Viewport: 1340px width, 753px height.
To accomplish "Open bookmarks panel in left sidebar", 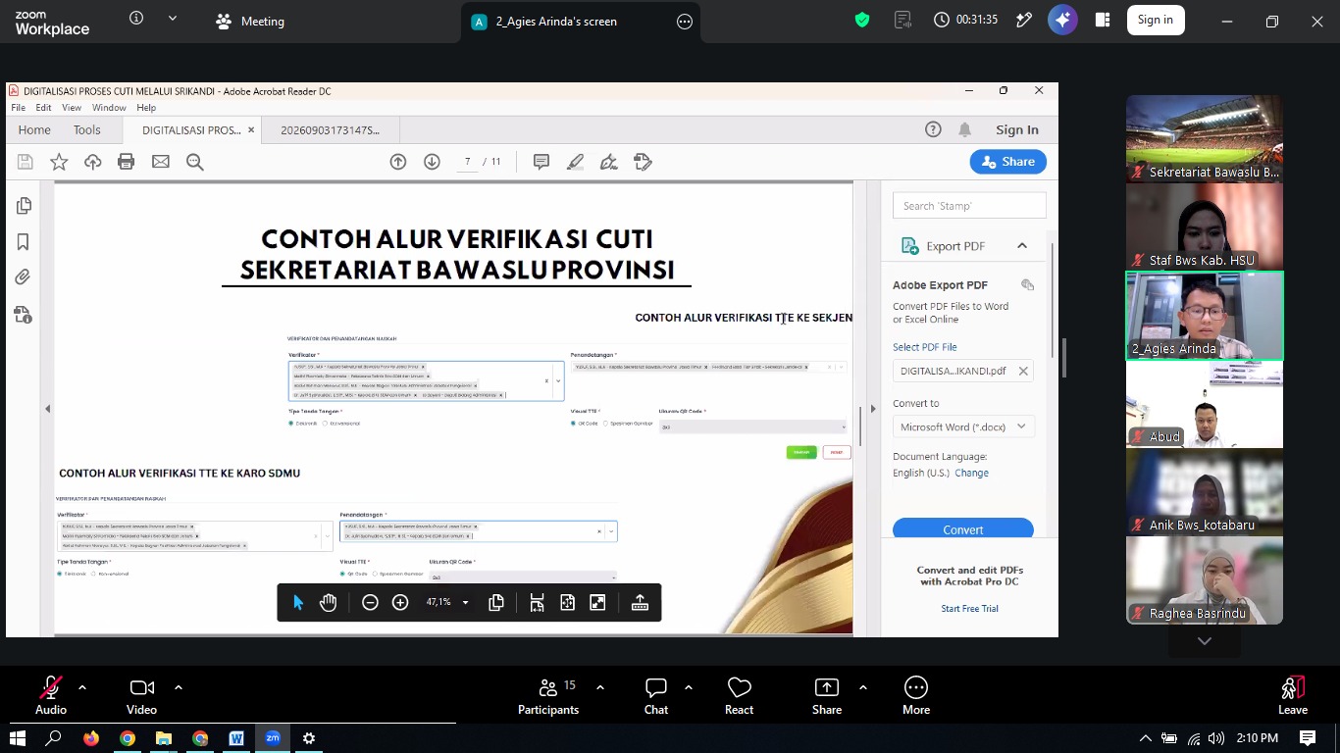I will 24,242.
